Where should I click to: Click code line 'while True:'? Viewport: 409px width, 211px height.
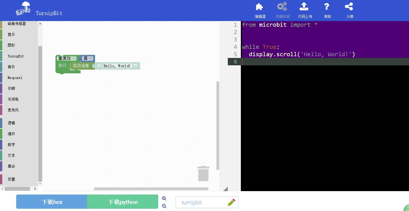click(x=261, y=47)
